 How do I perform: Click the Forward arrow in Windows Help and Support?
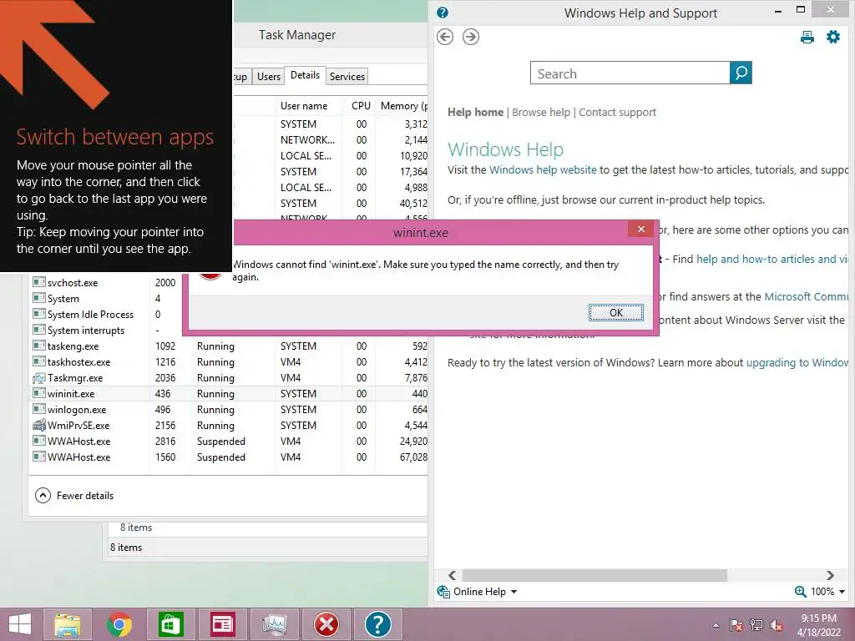click(471, 37)
